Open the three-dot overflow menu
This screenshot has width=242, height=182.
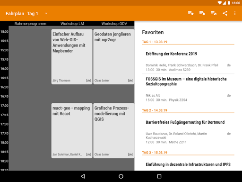point(235,13)
